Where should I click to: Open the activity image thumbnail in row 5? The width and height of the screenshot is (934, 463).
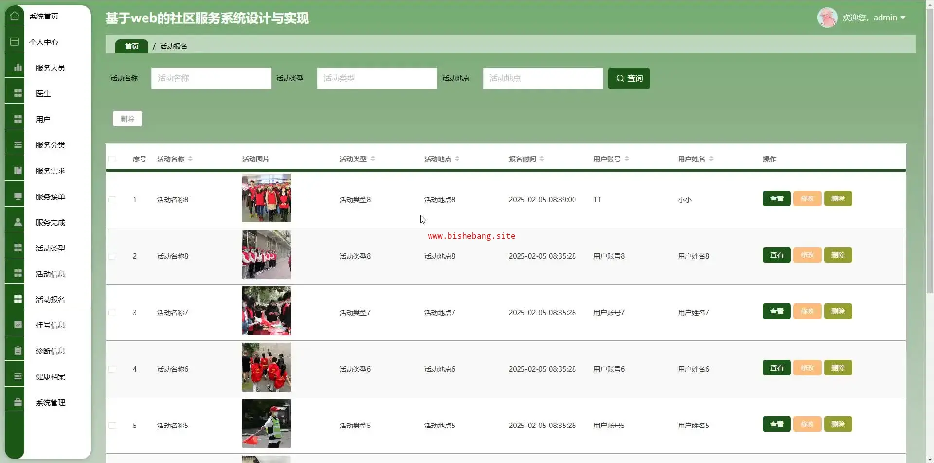tap(267, 424)
